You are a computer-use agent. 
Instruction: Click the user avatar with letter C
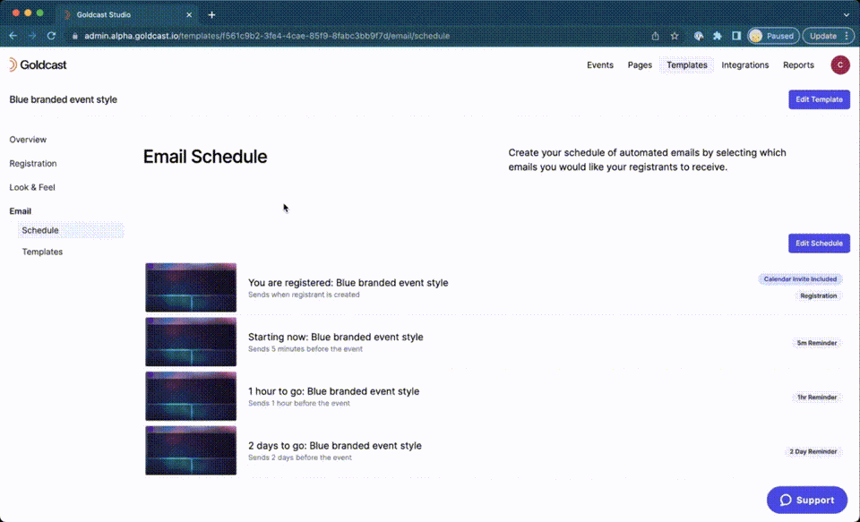pos(839,64)
